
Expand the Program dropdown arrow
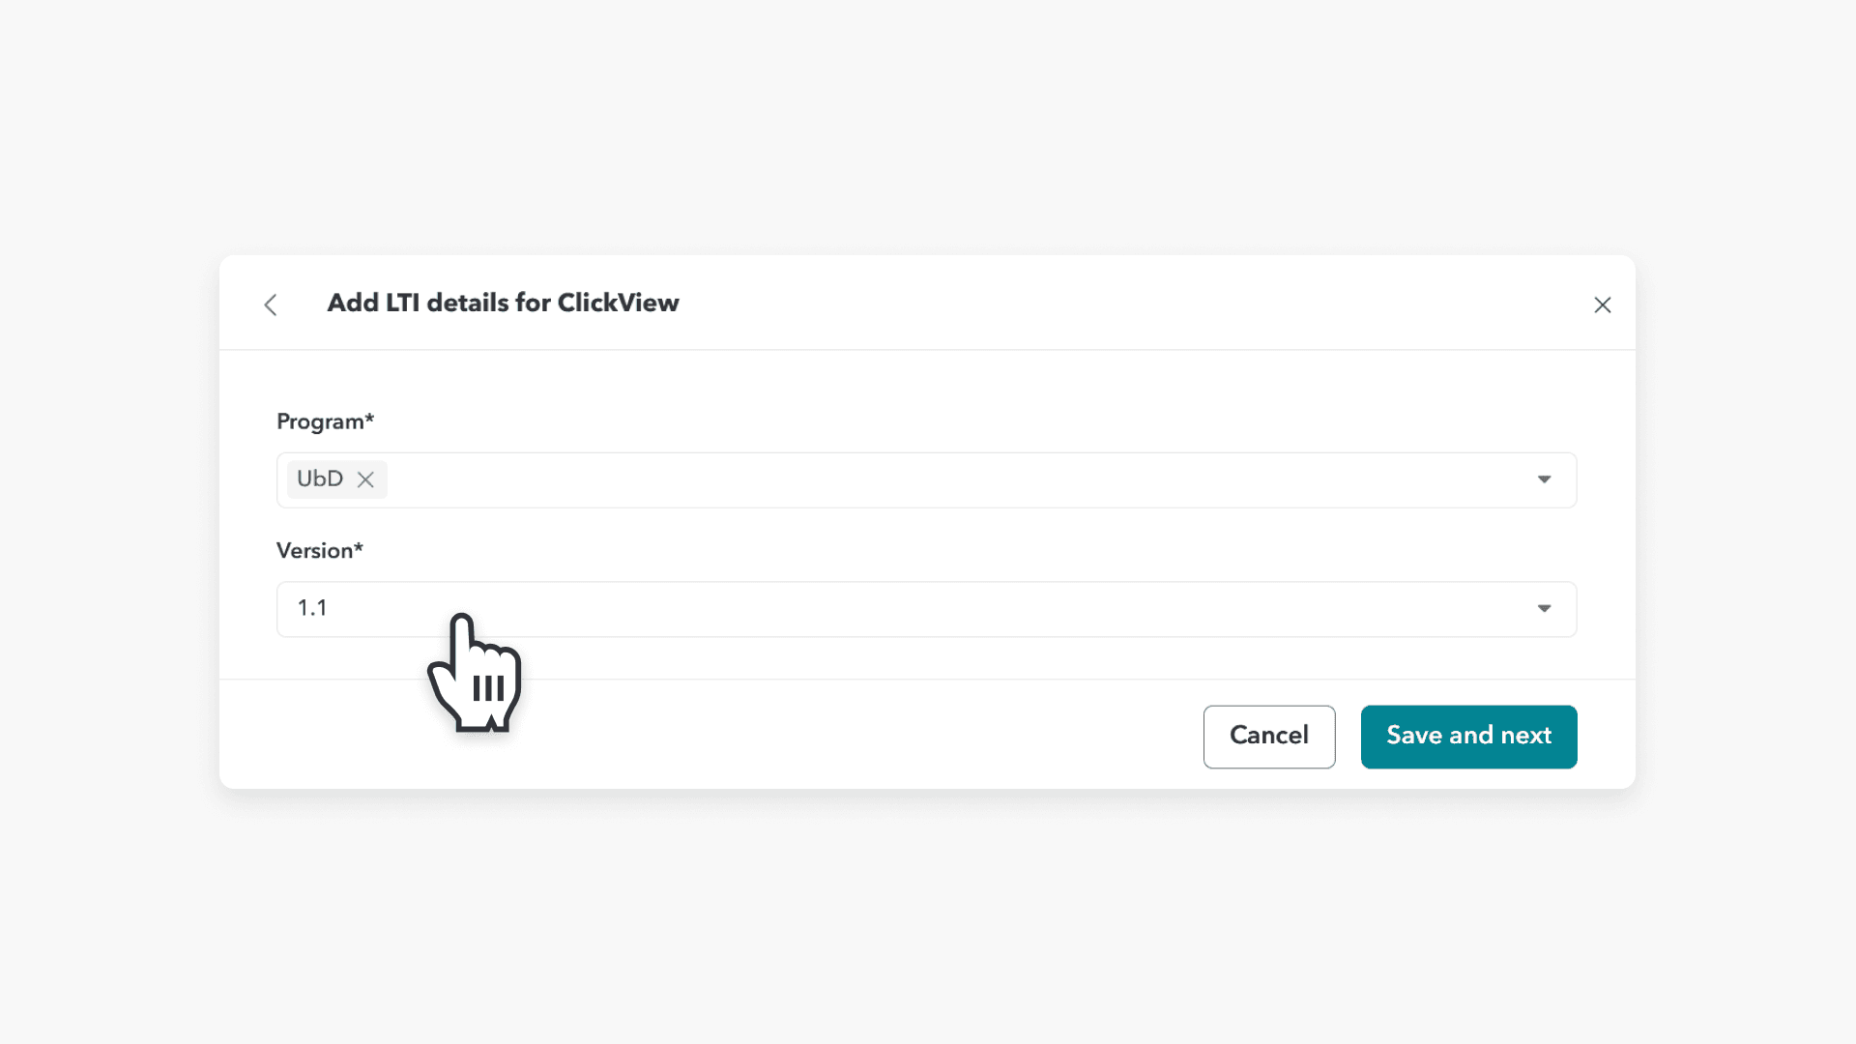[1544, 479]
